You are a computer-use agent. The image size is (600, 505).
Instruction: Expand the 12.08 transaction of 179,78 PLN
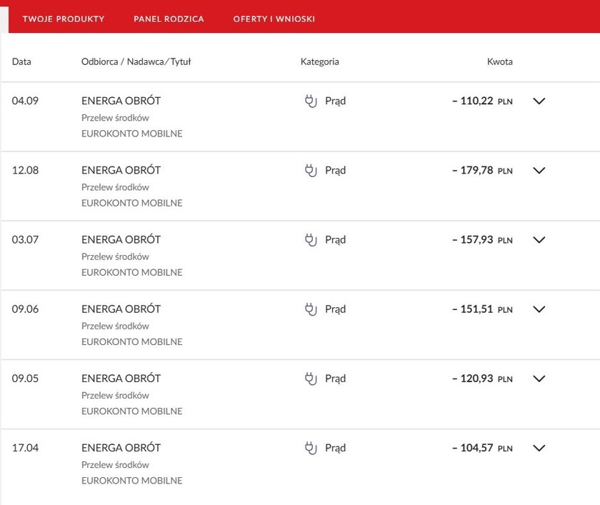(x=539, y=170)
